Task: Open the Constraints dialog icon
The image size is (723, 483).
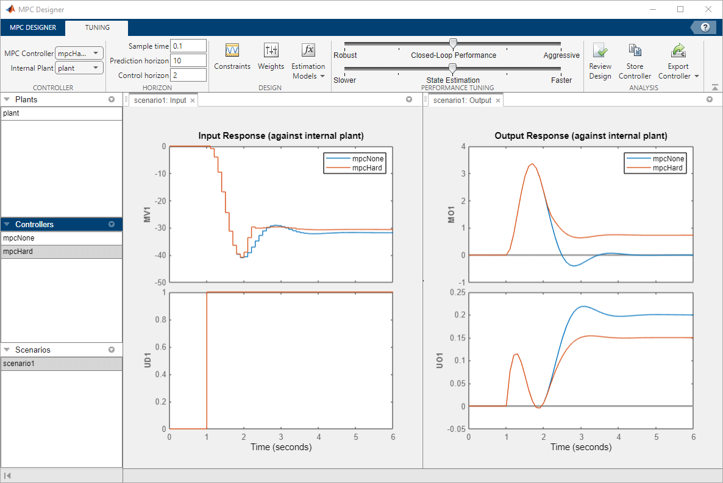Action: click(232, 50)
